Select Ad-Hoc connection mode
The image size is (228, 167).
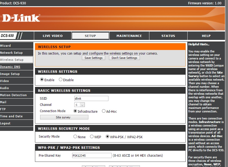(104, 111)
